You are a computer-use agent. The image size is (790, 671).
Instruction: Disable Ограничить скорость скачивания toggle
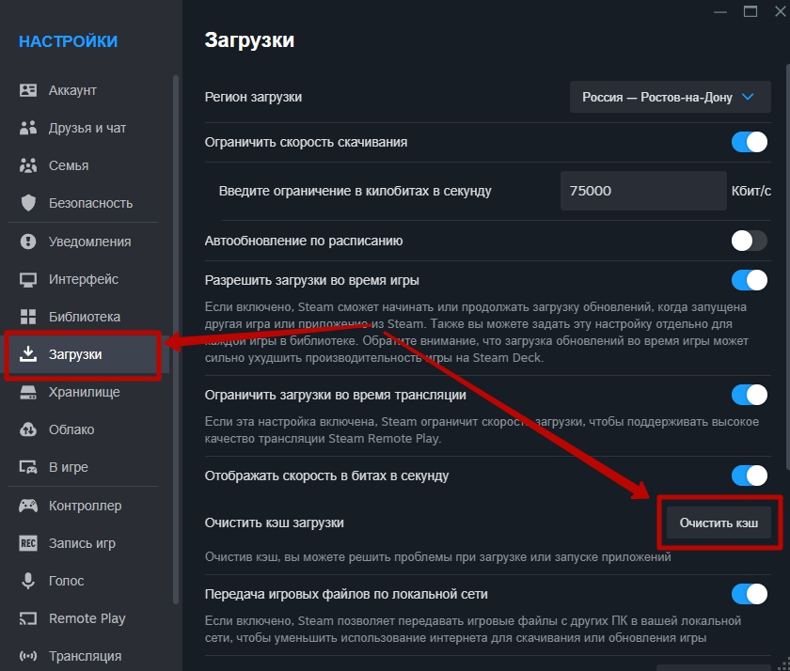(x=750, y=142)
